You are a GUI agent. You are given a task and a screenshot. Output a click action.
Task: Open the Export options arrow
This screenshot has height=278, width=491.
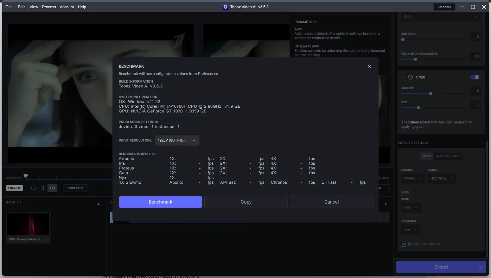pos(480,267)
